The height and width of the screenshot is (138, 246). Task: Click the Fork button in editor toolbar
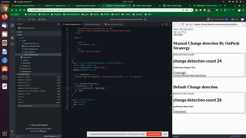coord(32,20)
